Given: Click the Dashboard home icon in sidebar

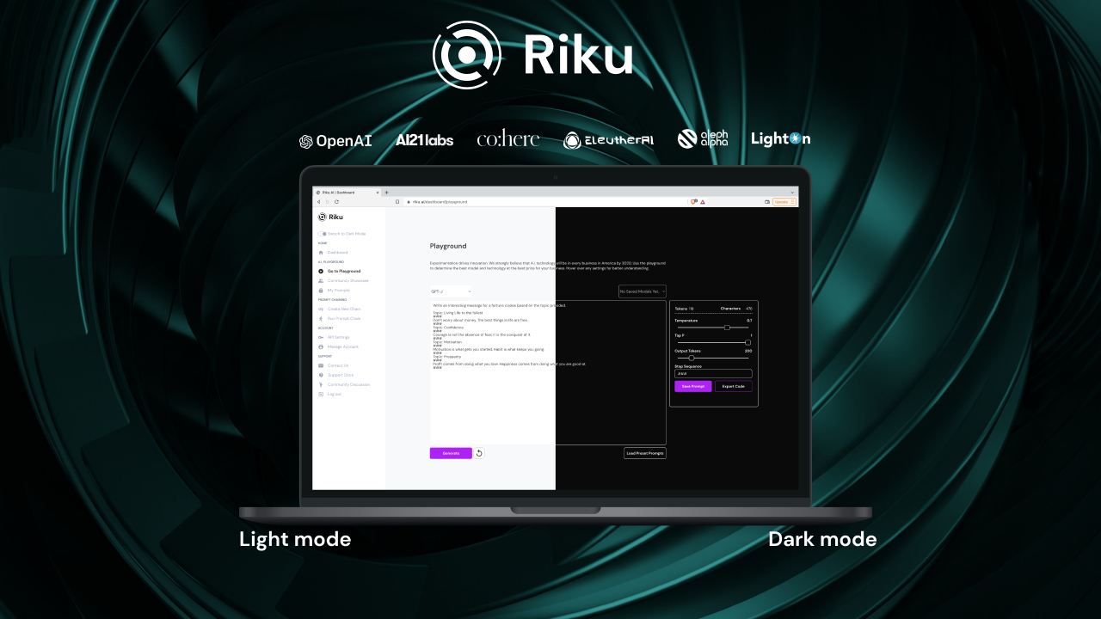Looking at the screenshot, I should 321,253.
